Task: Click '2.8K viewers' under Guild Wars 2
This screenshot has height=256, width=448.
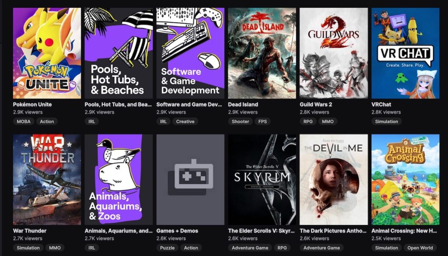Action: pos(315,112)
